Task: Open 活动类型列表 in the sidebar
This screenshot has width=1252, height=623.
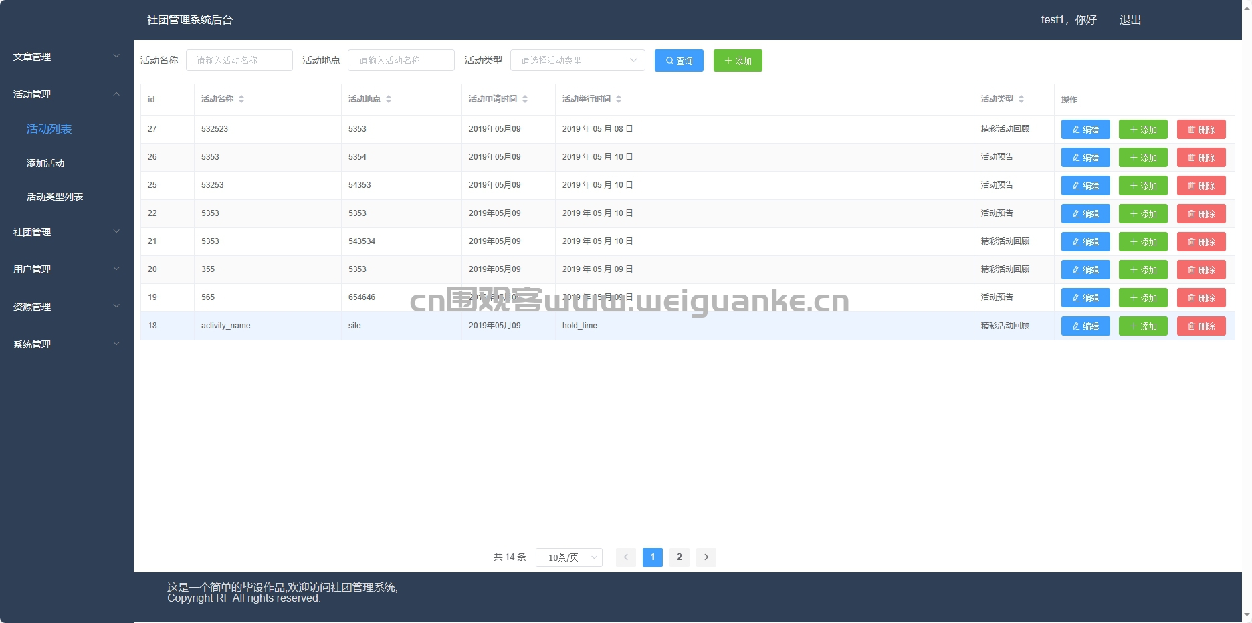Action: pyautogui.click(x=55, y=197)
